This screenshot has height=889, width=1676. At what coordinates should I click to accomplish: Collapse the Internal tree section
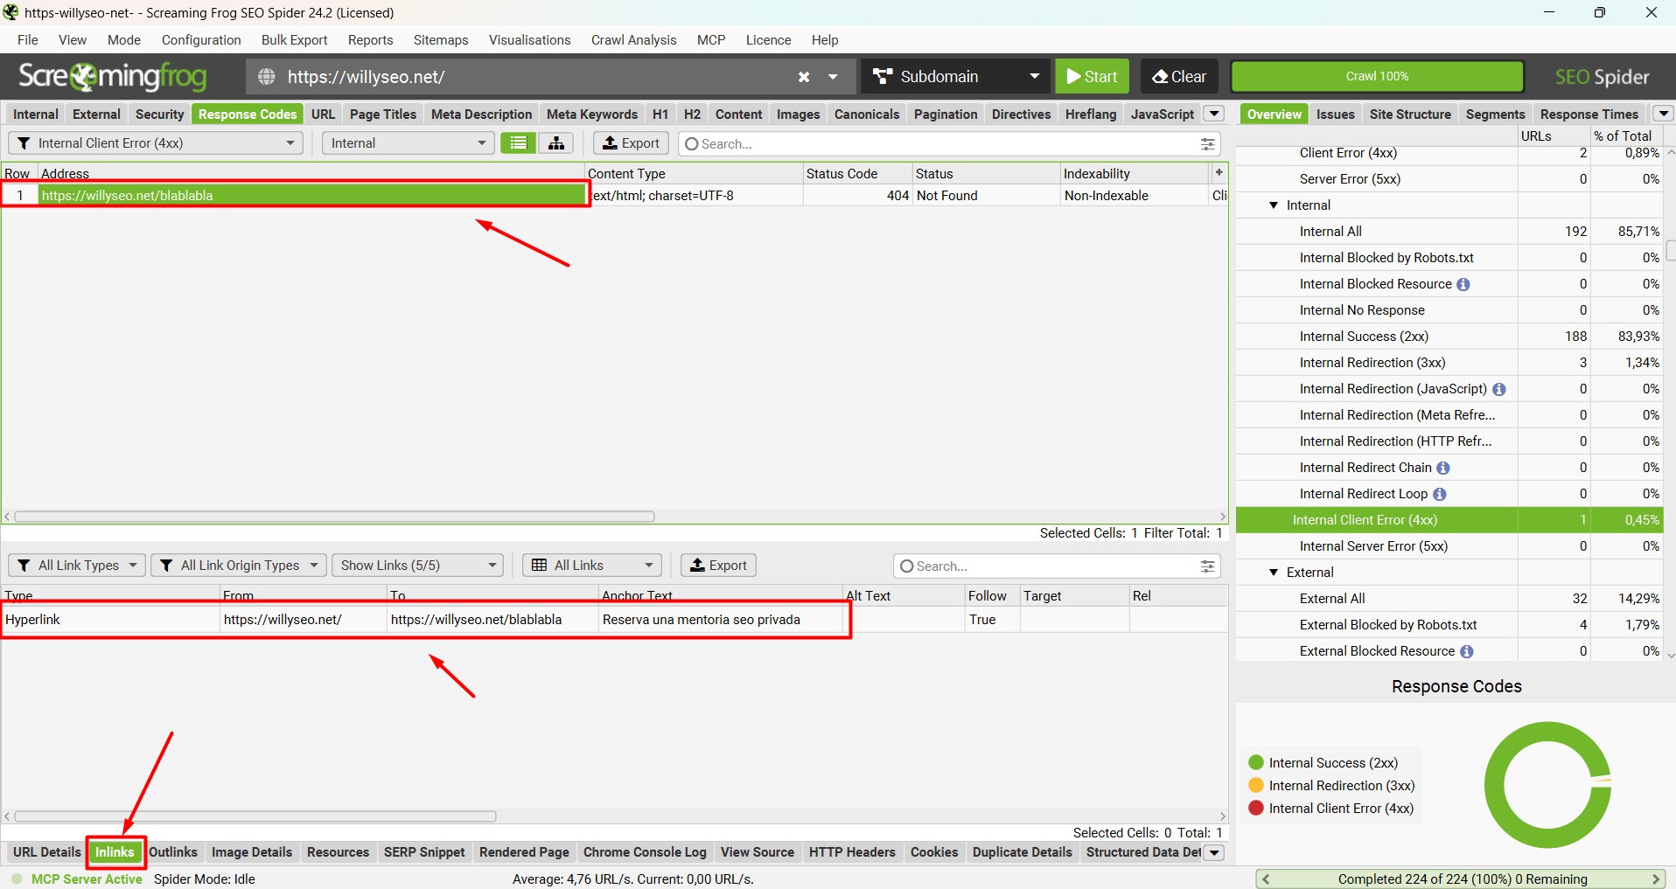[x=1274, y=205]
